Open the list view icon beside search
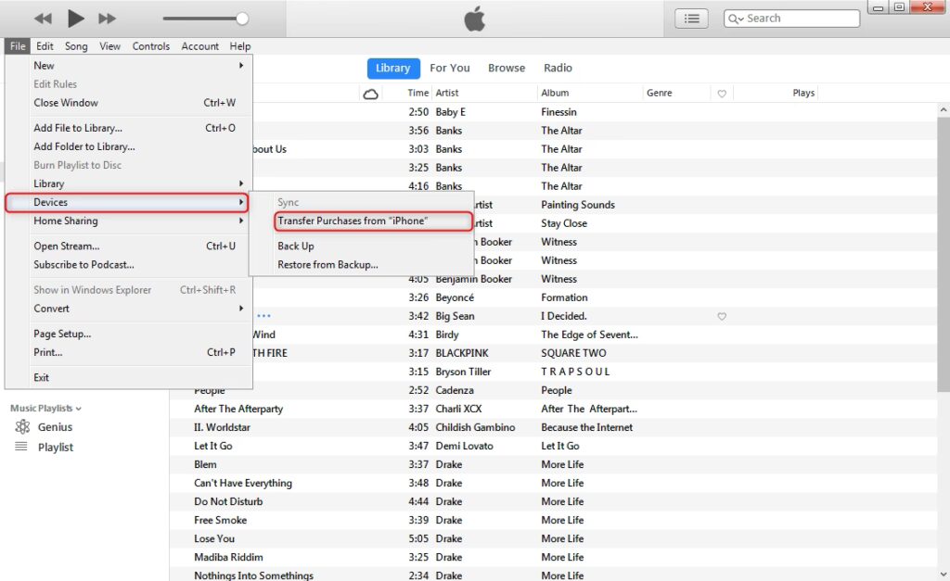This screenshot has width=950, height=581. [691, 19]
